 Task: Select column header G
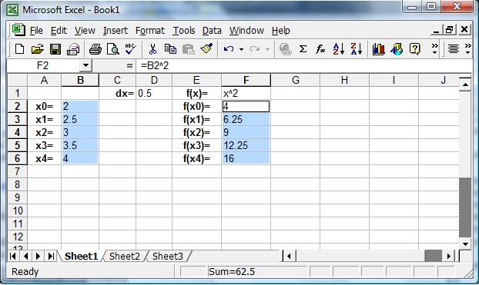(x=295, y=80)
